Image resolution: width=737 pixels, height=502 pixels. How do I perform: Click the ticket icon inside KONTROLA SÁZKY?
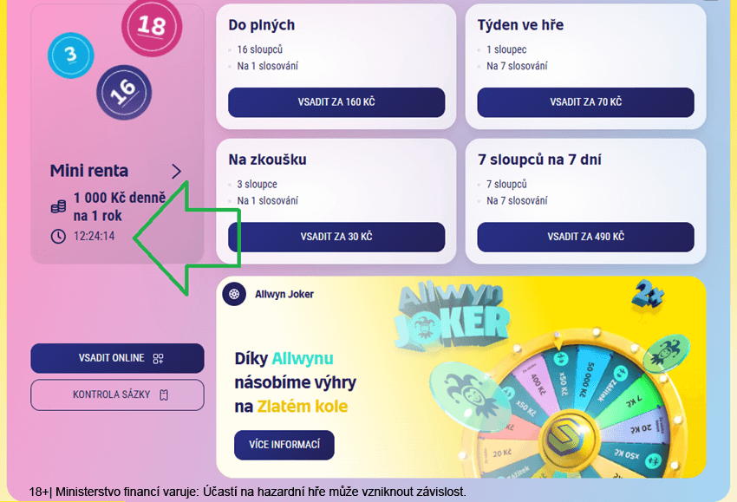(x=163, y=394)
